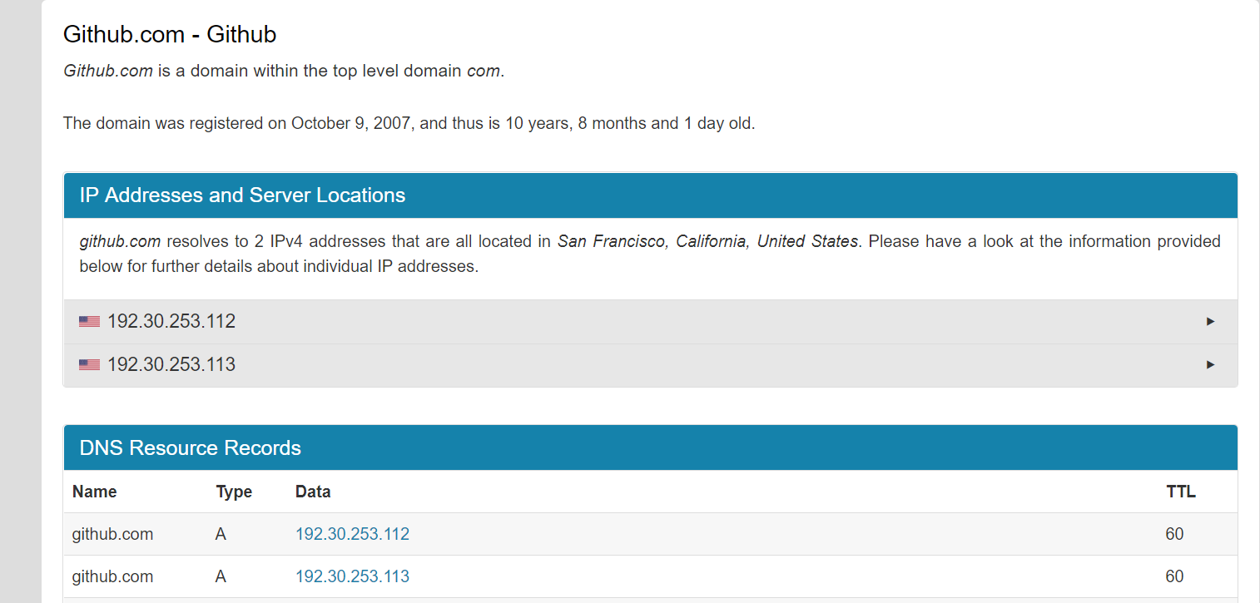Click the TTL value 60 for 192.30.253.112

tap(1173, 534)
